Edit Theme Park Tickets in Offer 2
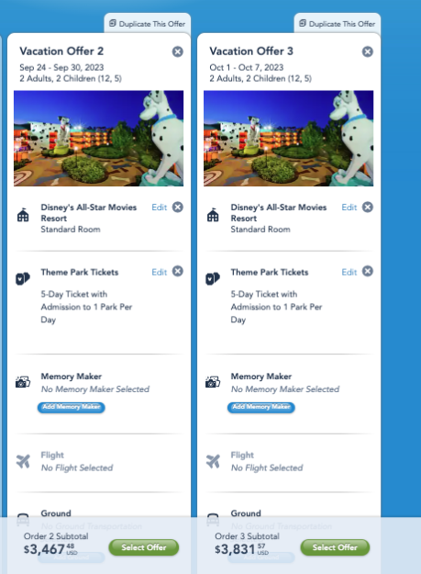This screenshot has width=421, height=574. point(160,272)
